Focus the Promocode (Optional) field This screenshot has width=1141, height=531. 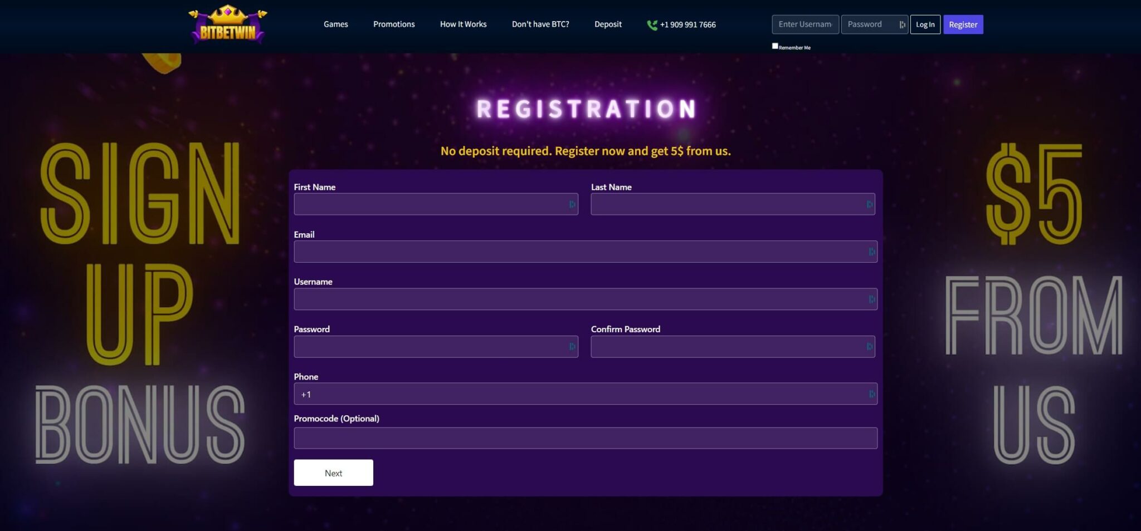click(x=586, y=438)
